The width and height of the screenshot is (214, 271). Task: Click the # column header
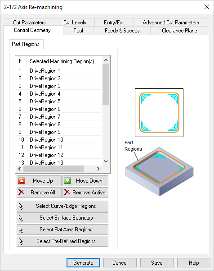coord(21,61)
